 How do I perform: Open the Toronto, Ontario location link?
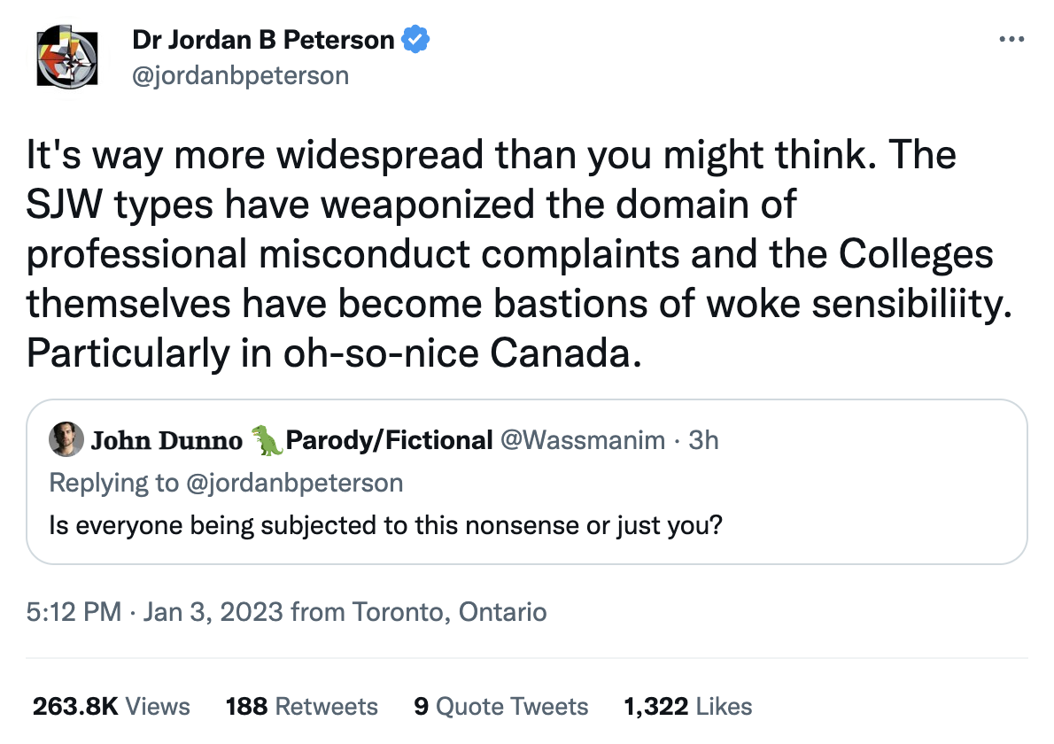[x=449, y=612]
